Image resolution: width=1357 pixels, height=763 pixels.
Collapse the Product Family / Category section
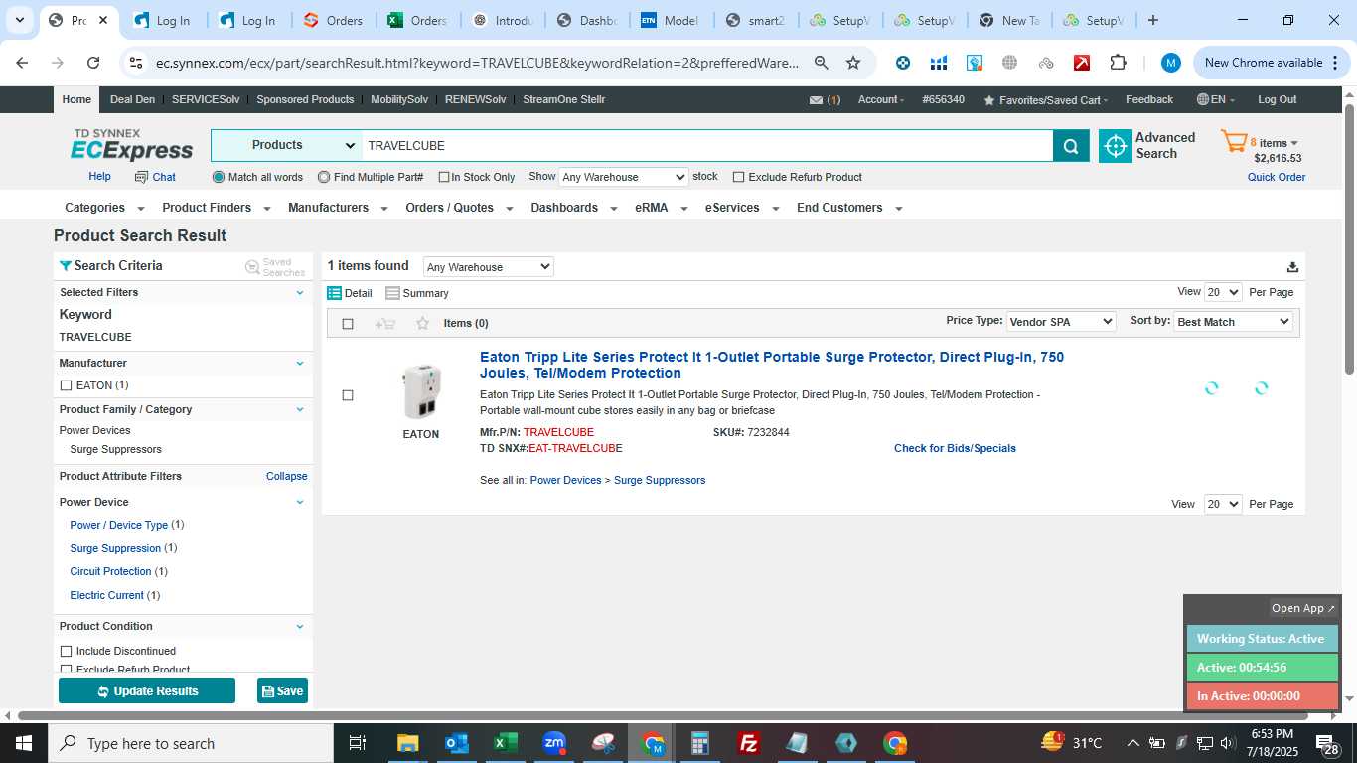point(300,409)
